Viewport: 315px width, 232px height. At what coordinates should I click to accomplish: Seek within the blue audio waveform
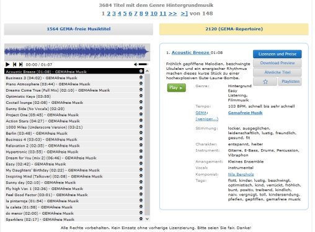pos(77,52)
